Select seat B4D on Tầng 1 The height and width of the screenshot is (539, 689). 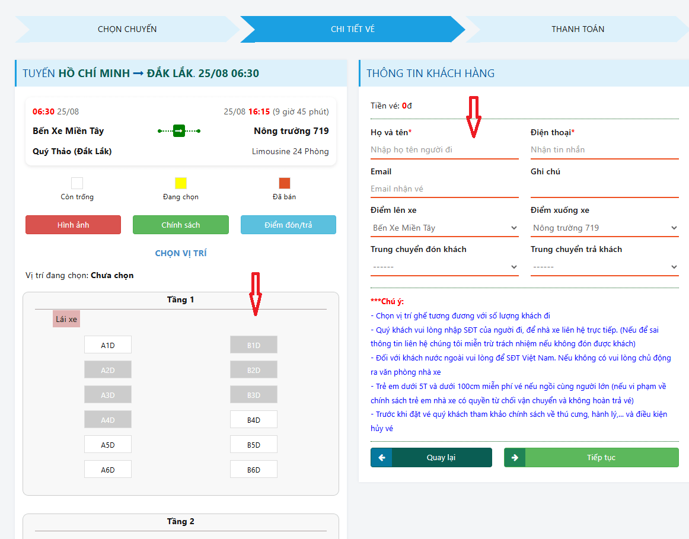click(253, 420)
